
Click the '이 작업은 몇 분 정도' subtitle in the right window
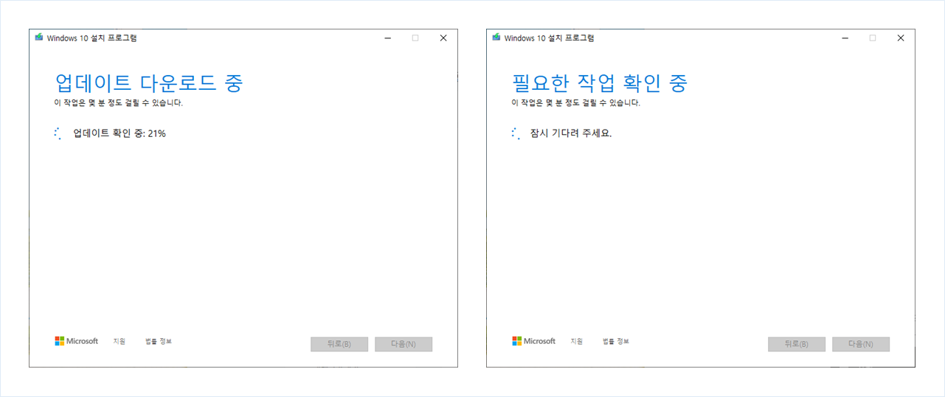(x=576, y=103)
